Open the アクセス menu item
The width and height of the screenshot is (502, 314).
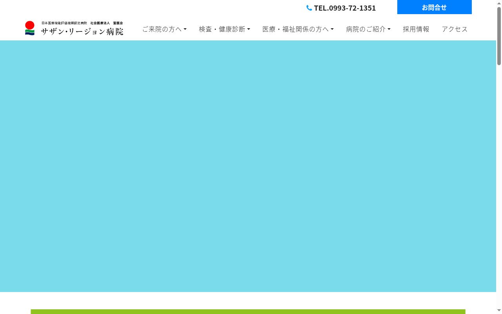(x=455, y=29)
